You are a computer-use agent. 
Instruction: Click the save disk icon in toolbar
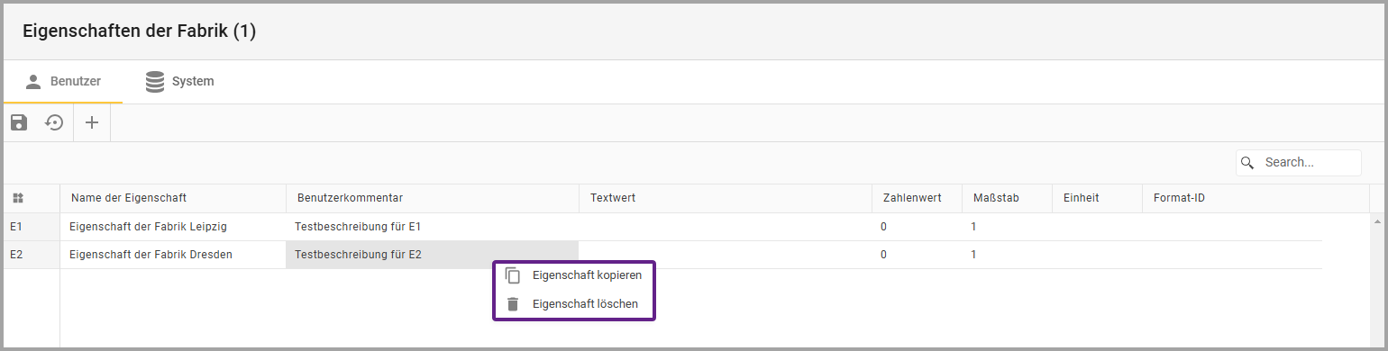point(19,122)
